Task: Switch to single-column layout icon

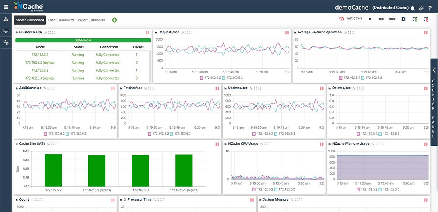Action: coord(370,19)
